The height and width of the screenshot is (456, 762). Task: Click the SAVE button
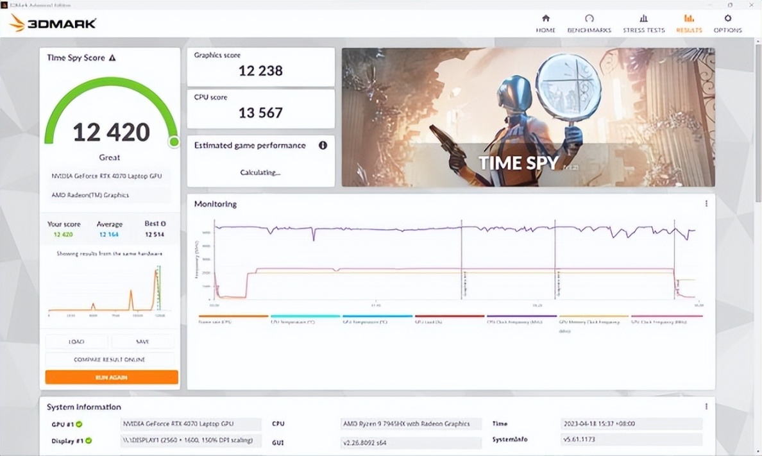point(142,342)
